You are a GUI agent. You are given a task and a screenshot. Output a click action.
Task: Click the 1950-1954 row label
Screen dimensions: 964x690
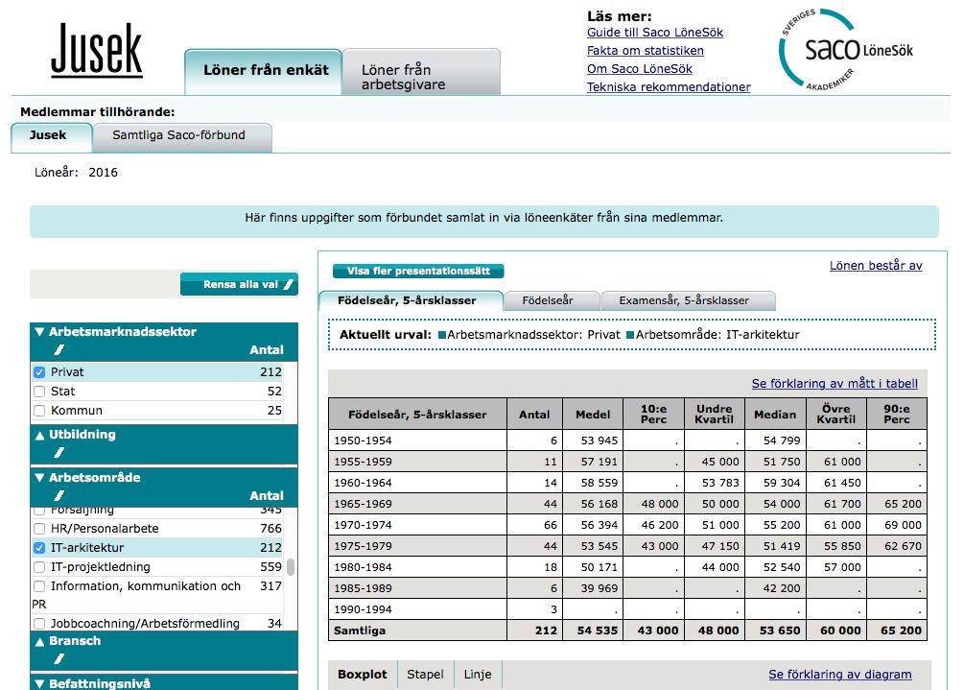coord(363,440)
